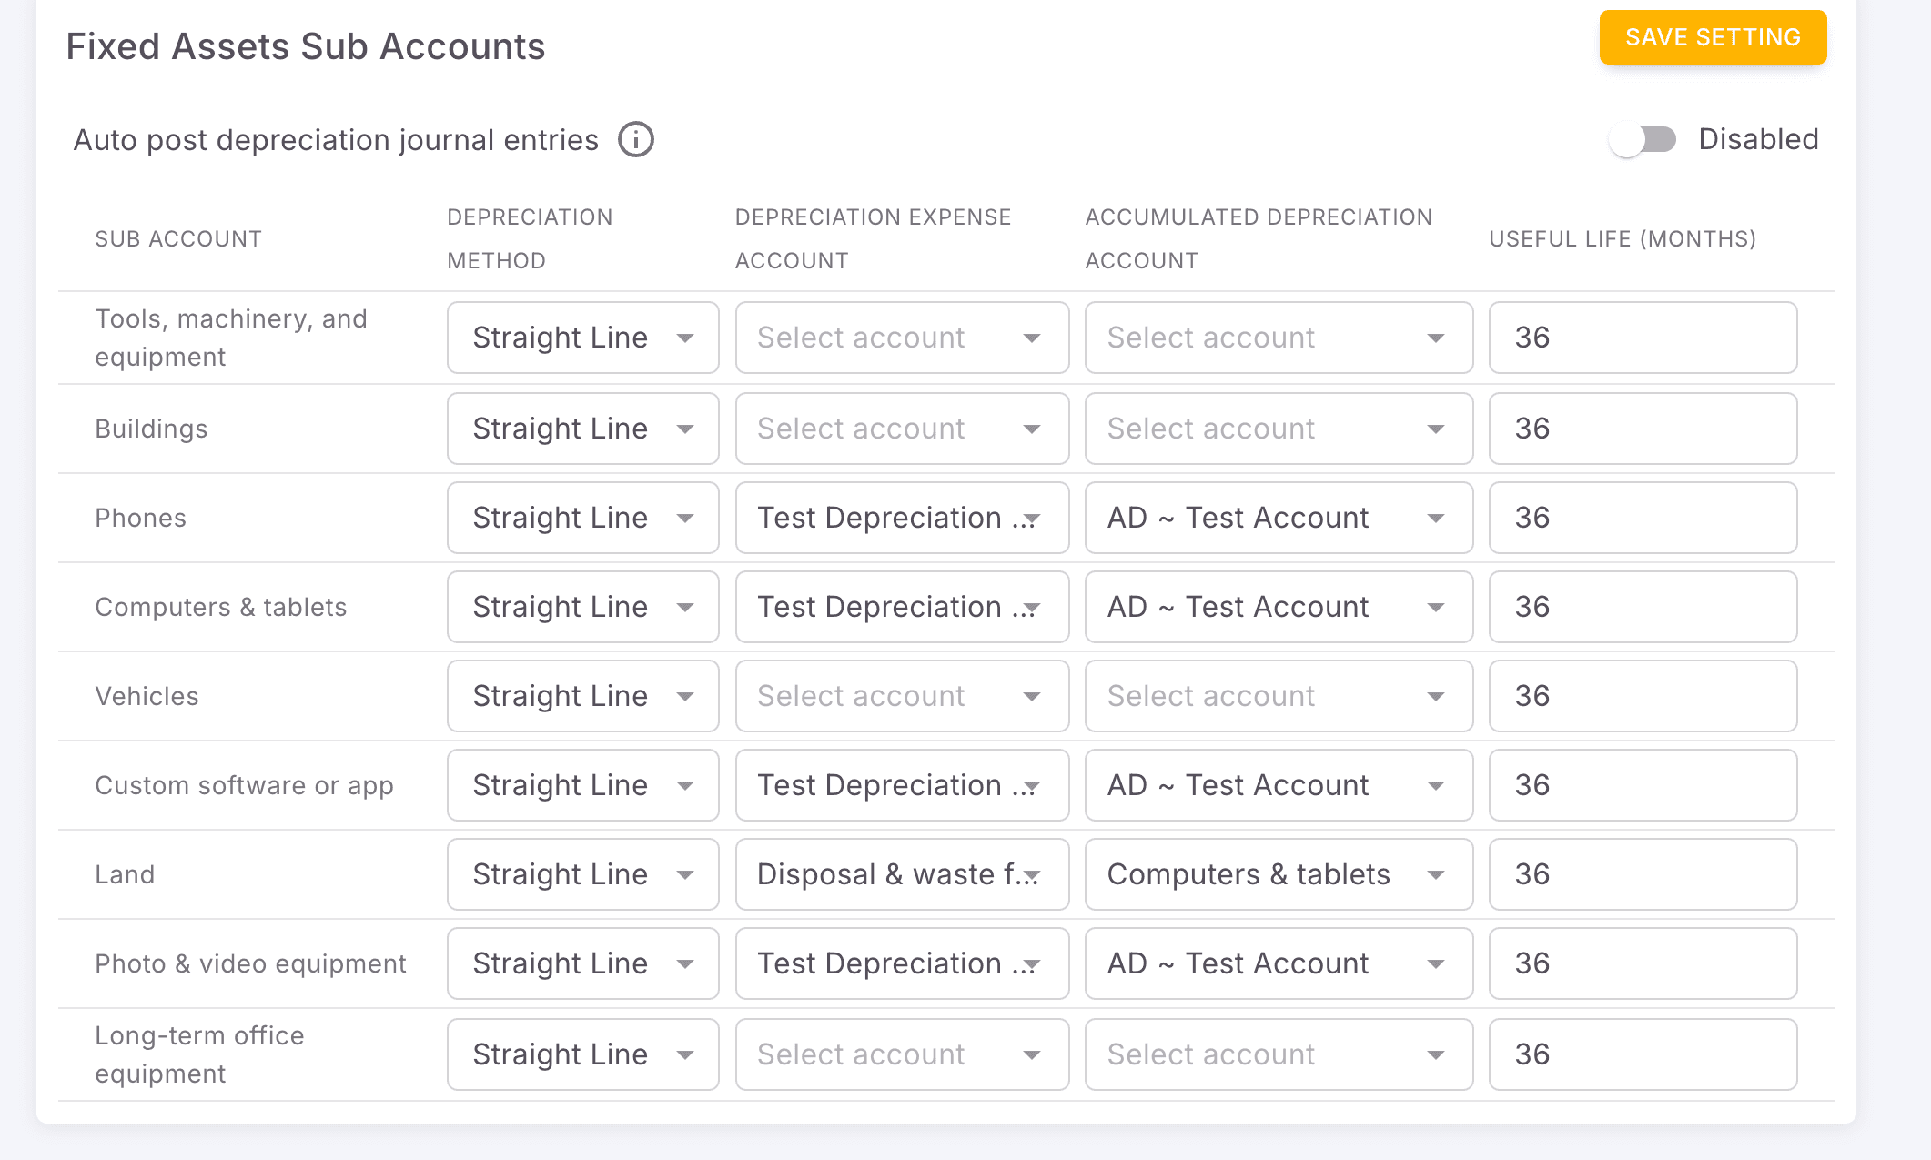The height and width of the screenshot is (1160, 1931).
Task: Edit the useful life for Long-term office equipment
Action: 1641,1054
